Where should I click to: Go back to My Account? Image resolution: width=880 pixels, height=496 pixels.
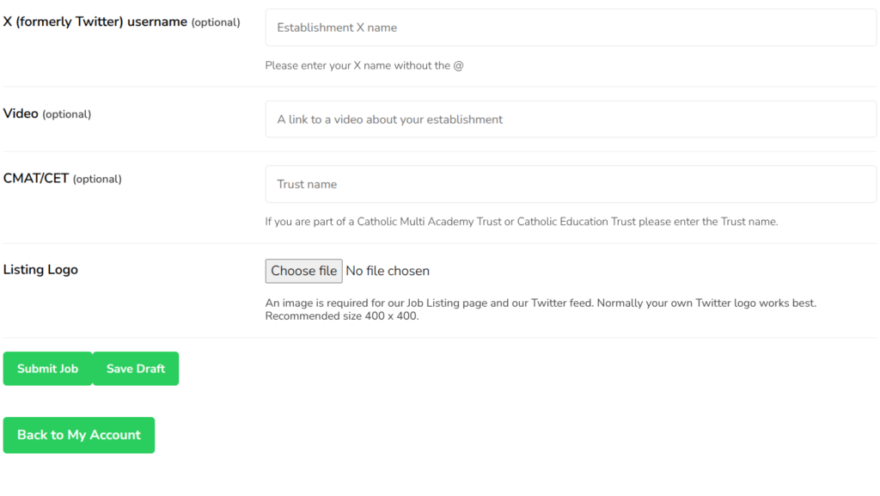pyautogui.click(x=79, y=435)
